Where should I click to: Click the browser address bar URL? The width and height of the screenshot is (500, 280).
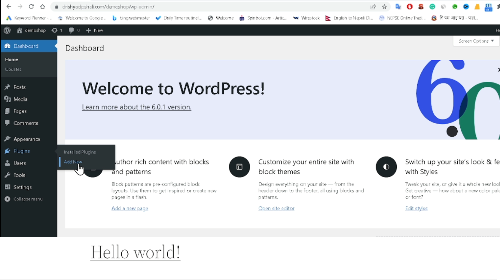click(x=108, y=7)
